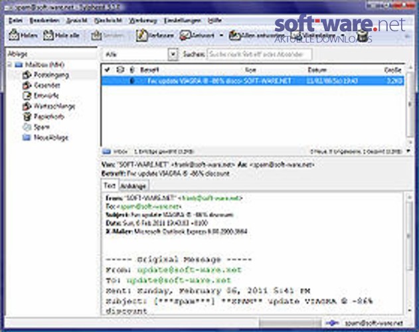Click the message body scrollbar down arrow
Viewport: 419px width, 332px height.
(410, 310)
